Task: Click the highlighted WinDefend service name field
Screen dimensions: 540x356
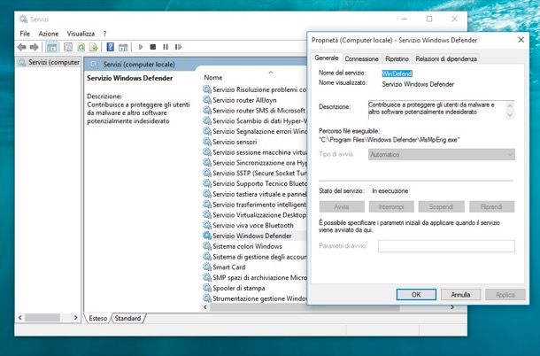Action: point(397,74)
